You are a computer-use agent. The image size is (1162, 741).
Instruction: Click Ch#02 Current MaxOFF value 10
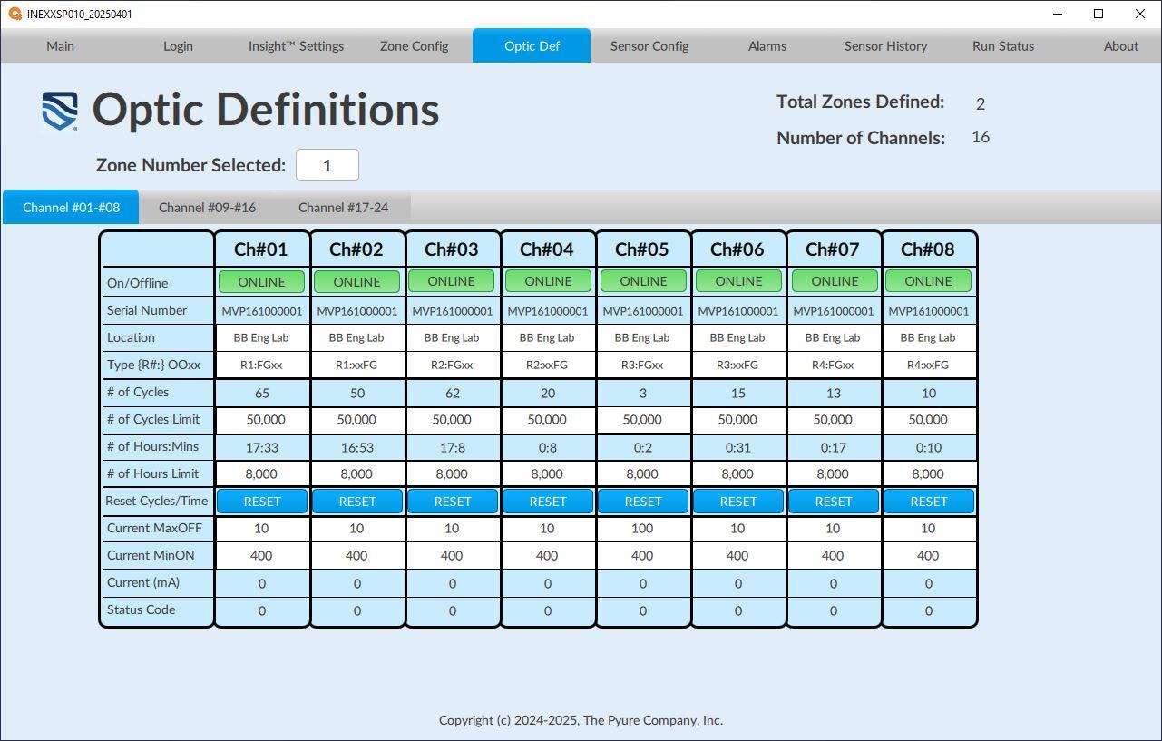356,528
